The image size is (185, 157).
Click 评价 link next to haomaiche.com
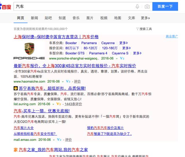click(77, 81)
